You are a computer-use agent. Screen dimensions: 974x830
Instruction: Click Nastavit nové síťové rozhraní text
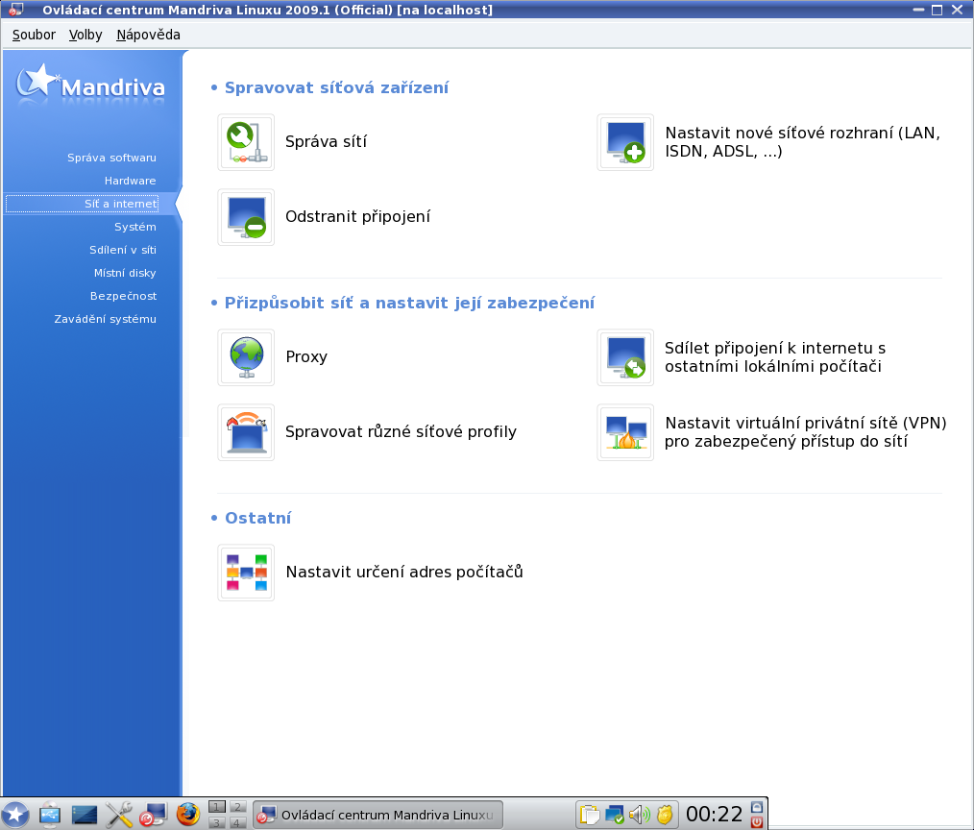(x=803, y=141)
